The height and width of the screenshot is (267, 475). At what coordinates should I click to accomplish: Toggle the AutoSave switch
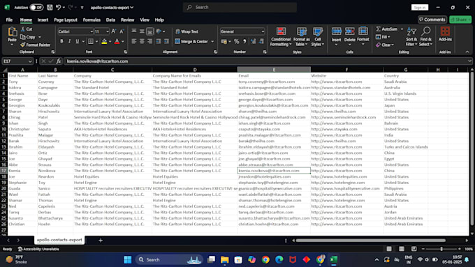click(36, 7)
